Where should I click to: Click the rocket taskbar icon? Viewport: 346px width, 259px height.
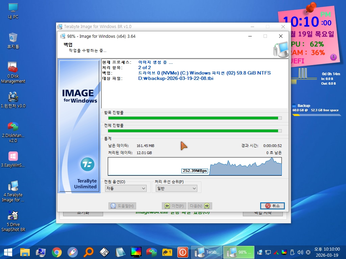click(73, 252)
